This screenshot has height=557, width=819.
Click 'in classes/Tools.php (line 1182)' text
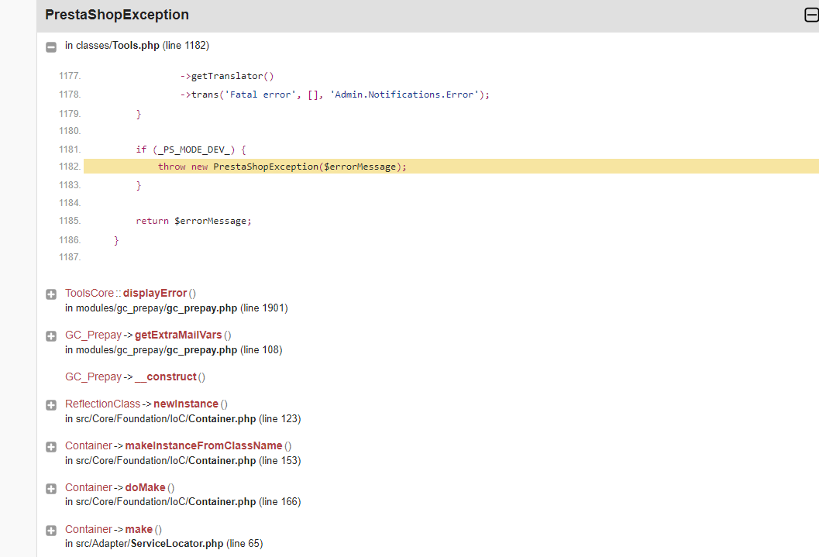click(137, 46)
